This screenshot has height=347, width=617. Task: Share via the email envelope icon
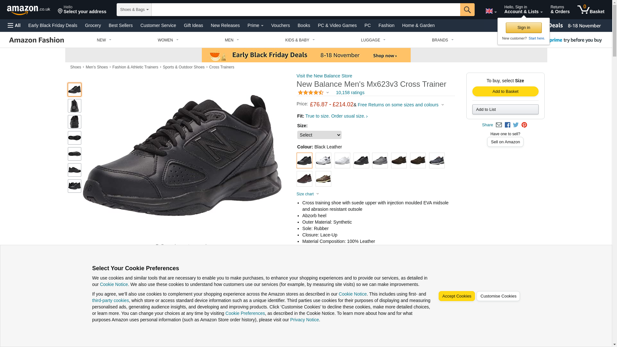point(499,125)
